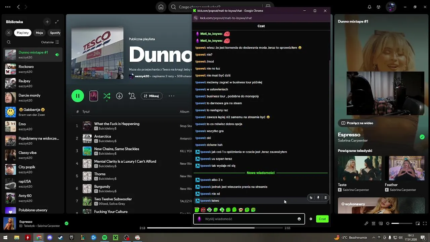Send message with the green Czat button
The height and width of the screenshot is (242, 430).
coord(322,219)
